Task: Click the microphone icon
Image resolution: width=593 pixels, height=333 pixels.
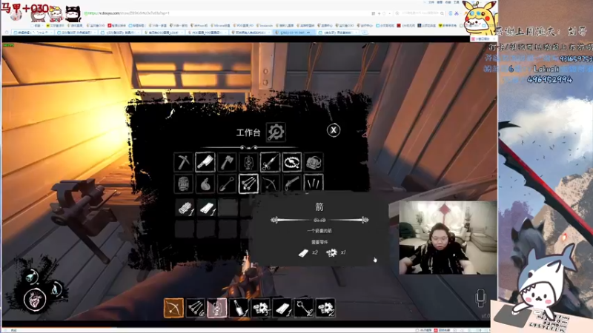Action: click(x=480, y=298)
